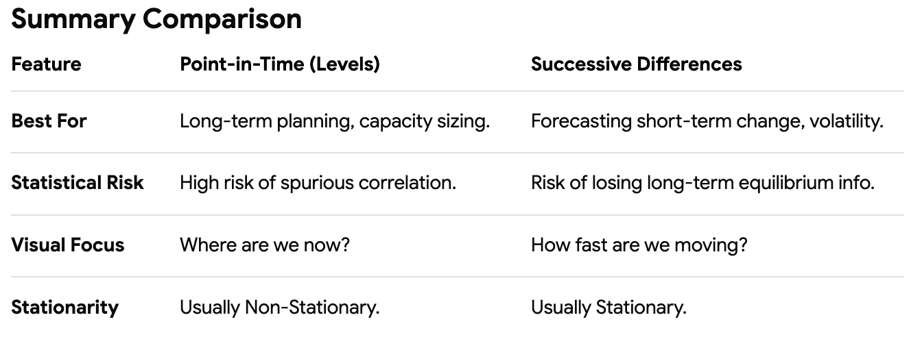Click the Statistical Risk row label
Viewport: 922px width, 337px height.
pos(78,183)
